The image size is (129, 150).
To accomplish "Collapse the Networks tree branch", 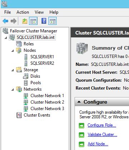I will click(x=13, y=90).
